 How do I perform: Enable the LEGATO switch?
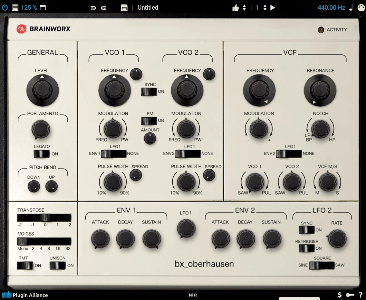41,154
